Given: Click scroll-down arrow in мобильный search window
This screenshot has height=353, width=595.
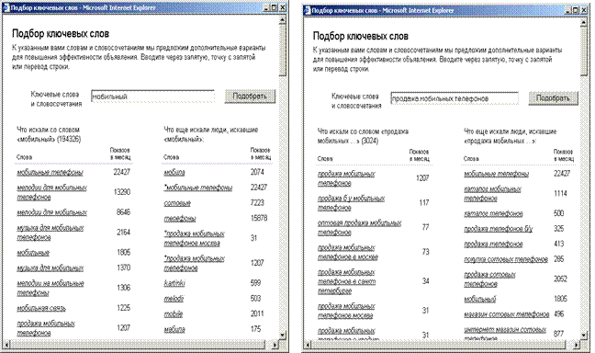Looking at the screenshot, I should pos(282,336).
